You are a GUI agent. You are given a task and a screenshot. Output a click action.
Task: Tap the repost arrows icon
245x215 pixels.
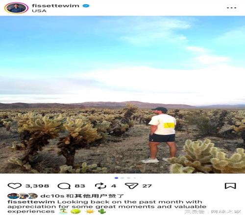coord(100,186)
